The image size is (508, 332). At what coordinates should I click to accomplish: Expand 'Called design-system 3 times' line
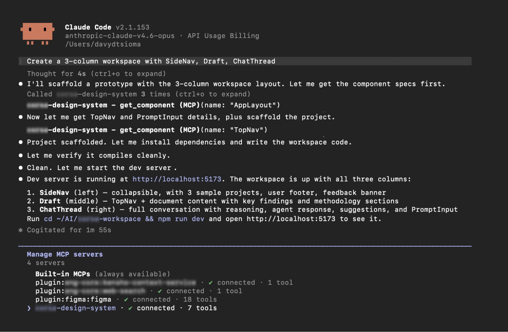(138, 94)
